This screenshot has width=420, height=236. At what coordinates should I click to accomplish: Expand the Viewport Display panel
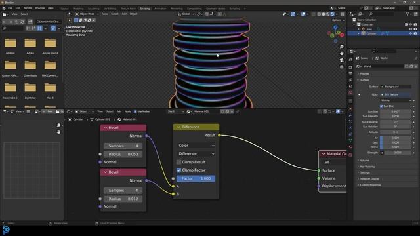click(x=369, y=179)
